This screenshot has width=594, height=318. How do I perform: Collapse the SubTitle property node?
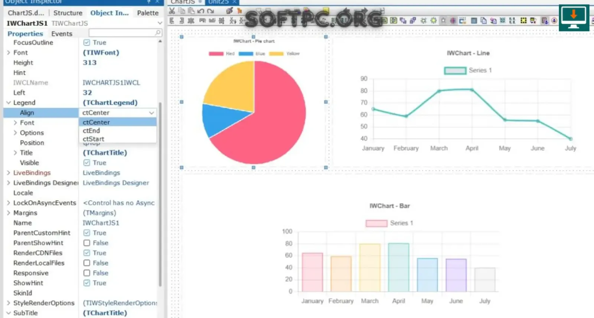pyautogui.click(x=9, y=313)
